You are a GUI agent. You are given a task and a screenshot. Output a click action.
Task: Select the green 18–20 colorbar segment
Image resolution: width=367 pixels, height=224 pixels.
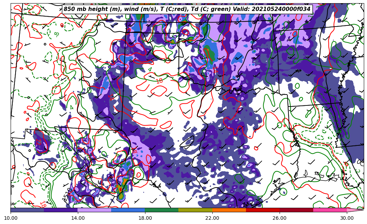[162, 210]
